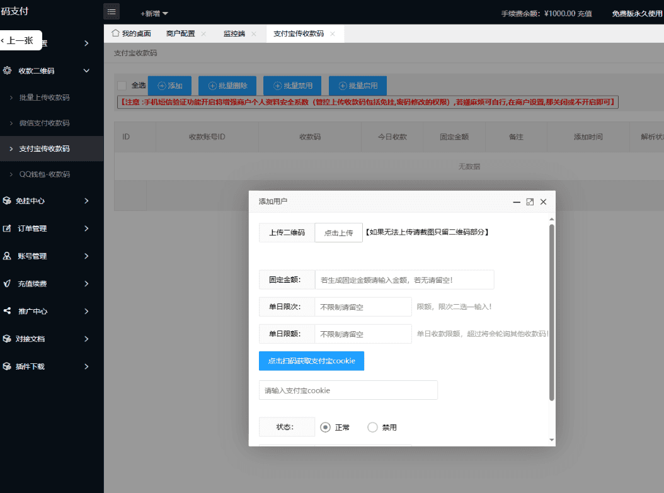
Task: Click the 订单管理 edit icon
Action: point(7,229)
